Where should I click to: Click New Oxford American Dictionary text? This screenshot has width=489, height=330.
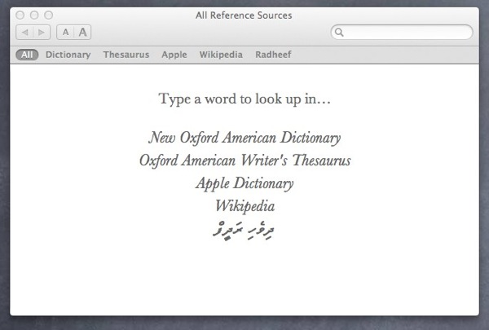[244, 138]
